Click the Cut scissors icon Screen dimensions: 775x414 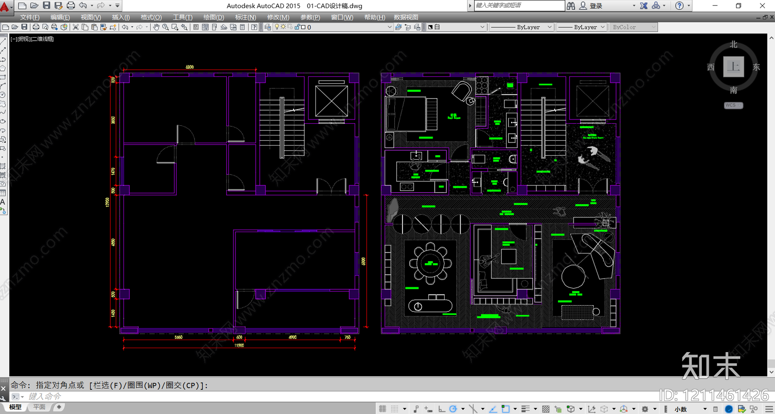tap(76, 27)
